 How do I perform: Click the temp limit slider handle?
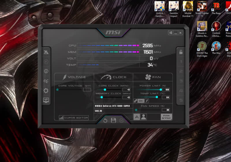157,97
